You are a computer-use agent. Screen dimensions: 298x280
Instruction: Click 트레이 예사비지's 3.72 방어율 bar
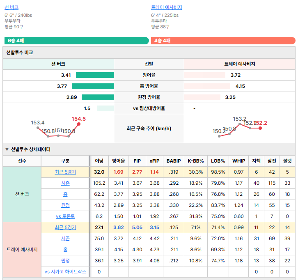[x=205, y=75]
